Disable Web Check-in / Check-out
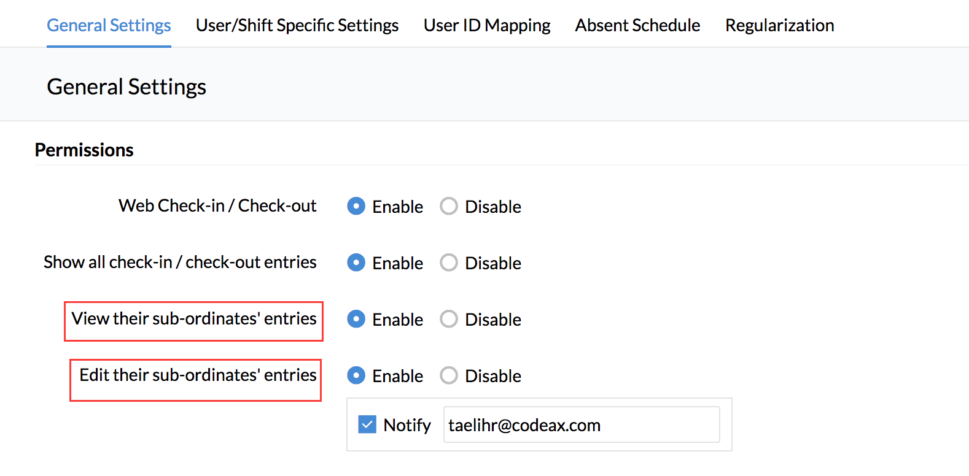The height and width of the screenshot is (476, 969). click(x=449, y=206)
